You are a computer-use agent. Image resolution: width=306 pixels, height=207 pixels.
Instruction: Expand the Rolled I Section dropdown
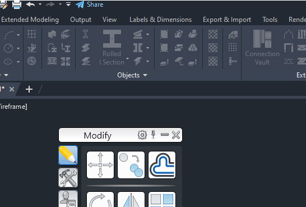pos(127,58)
